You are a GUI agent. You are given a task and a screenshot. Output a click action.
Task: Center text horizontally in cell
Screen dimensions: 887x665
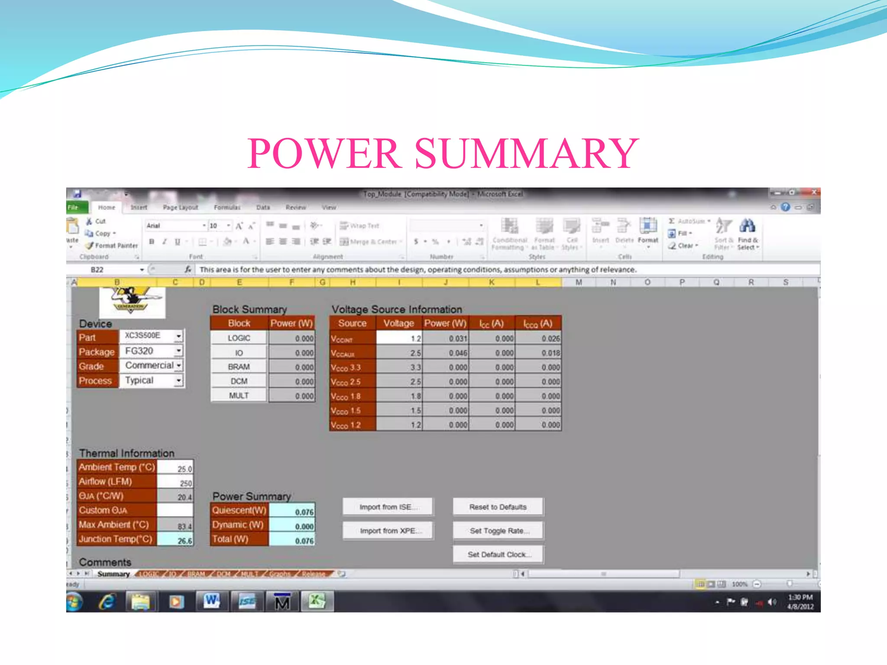pyautogui.click(x=283, y=242)
